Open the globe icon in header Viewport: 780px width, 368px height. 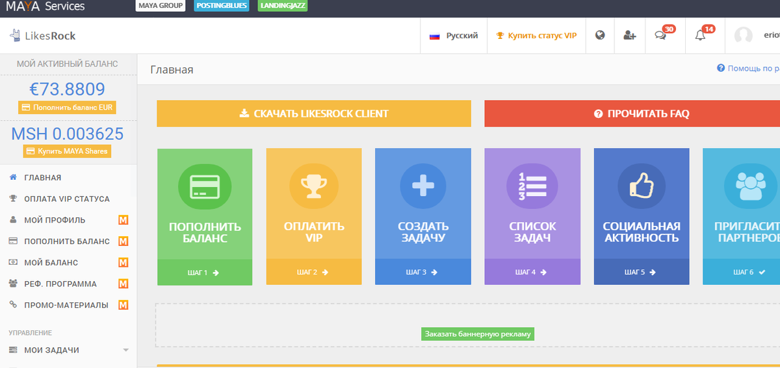tap(600, 36)
